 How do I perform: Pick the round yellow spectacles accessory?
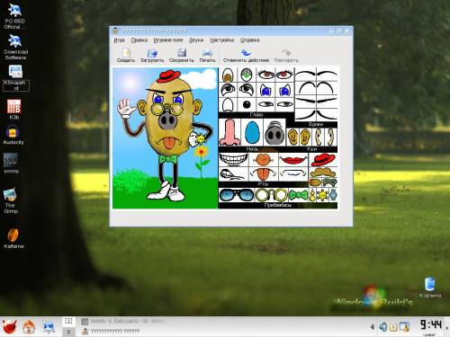272,195
